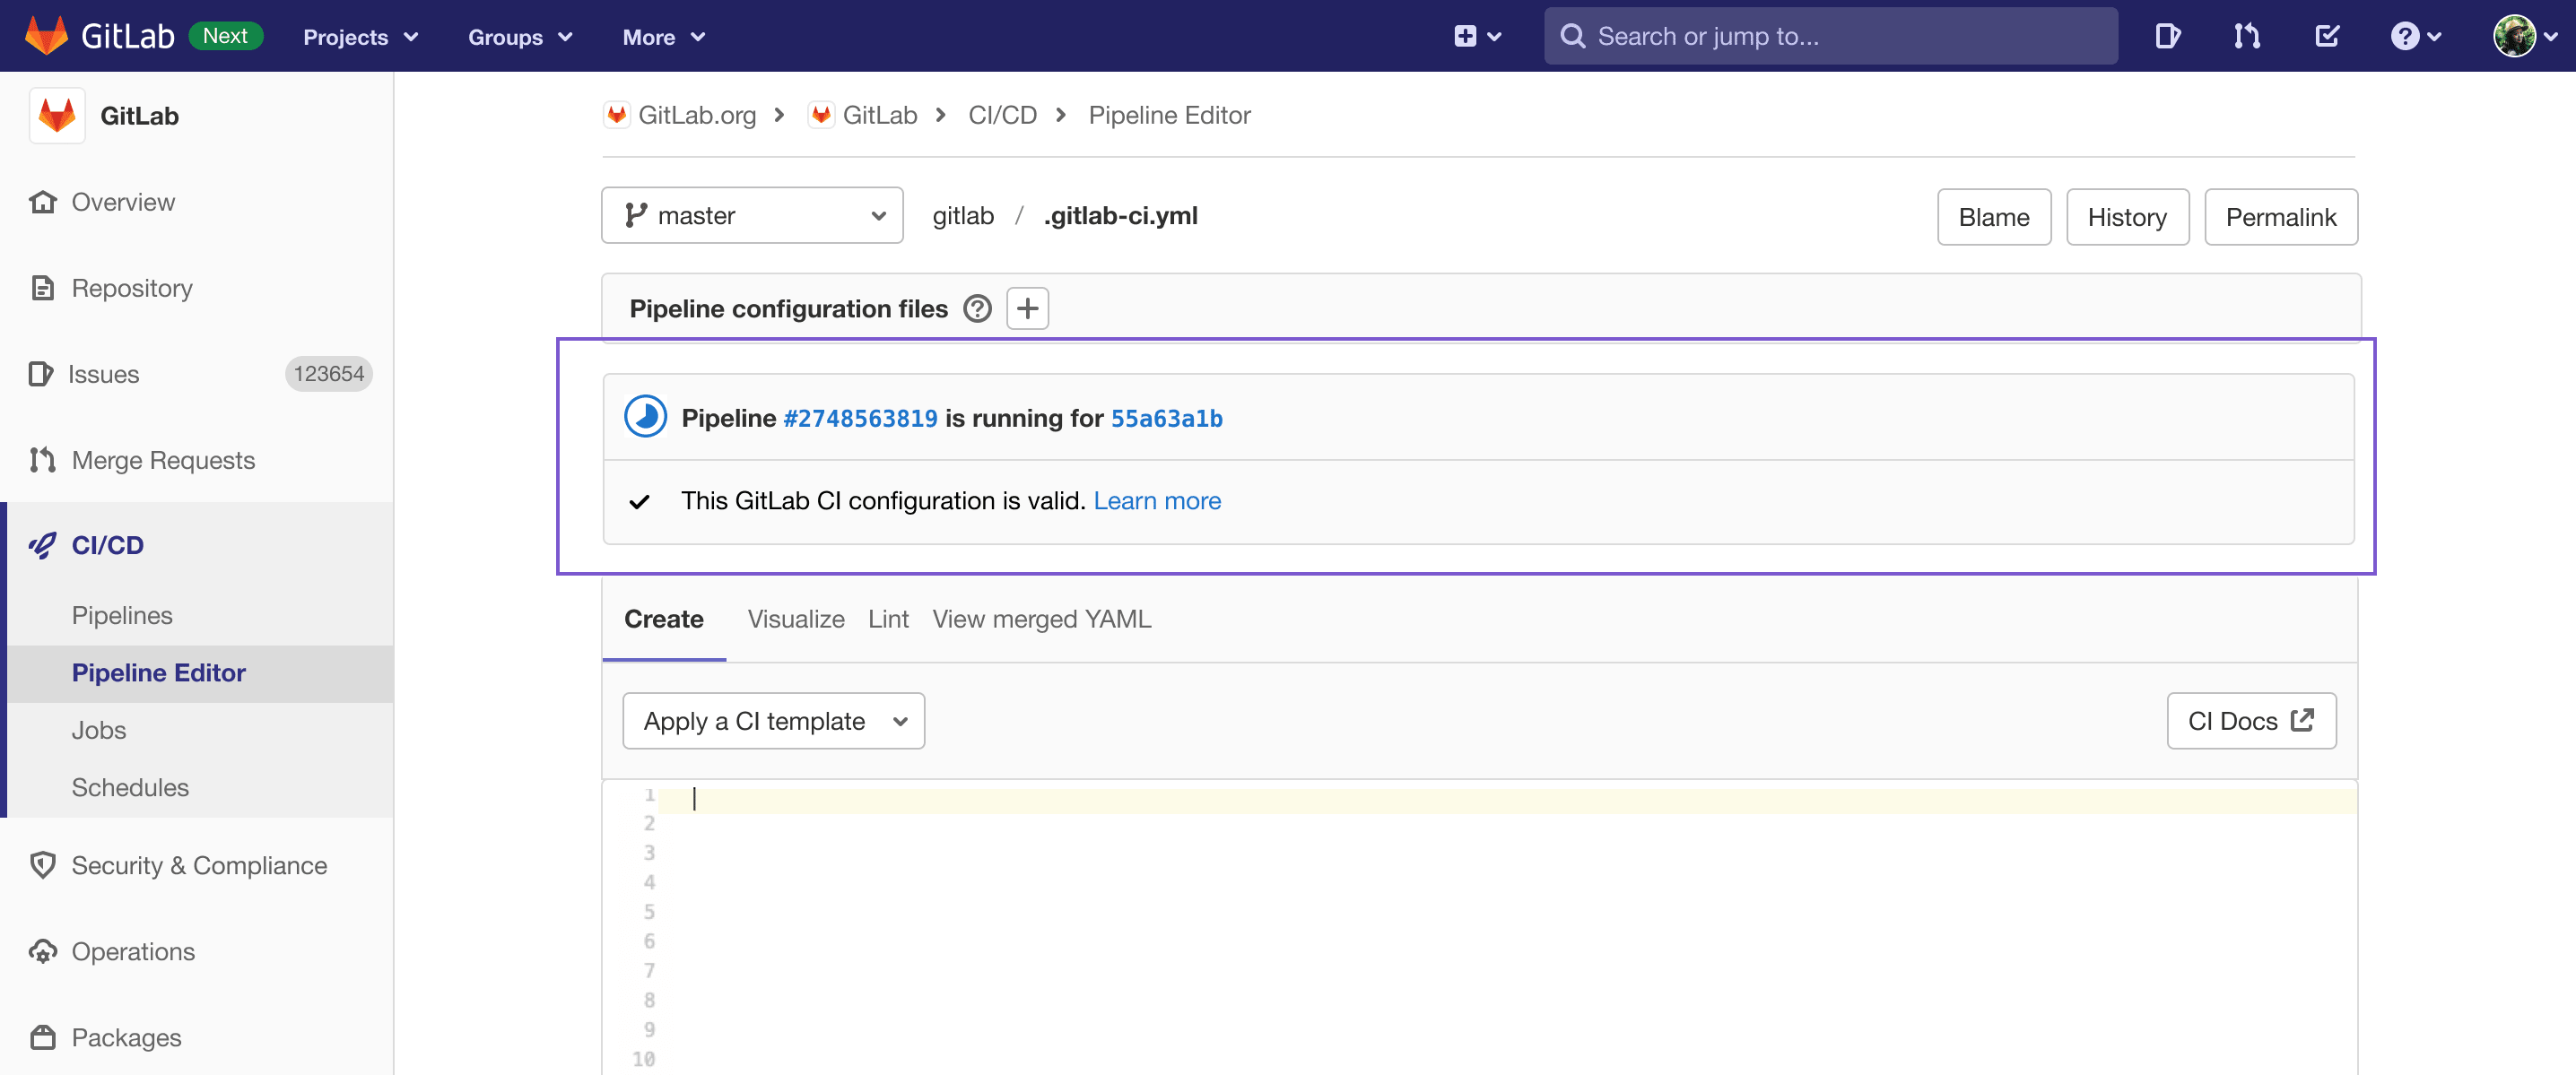Expand the master branch selector
Viewport: 2576px width, 1075px height.
(752, 215)
